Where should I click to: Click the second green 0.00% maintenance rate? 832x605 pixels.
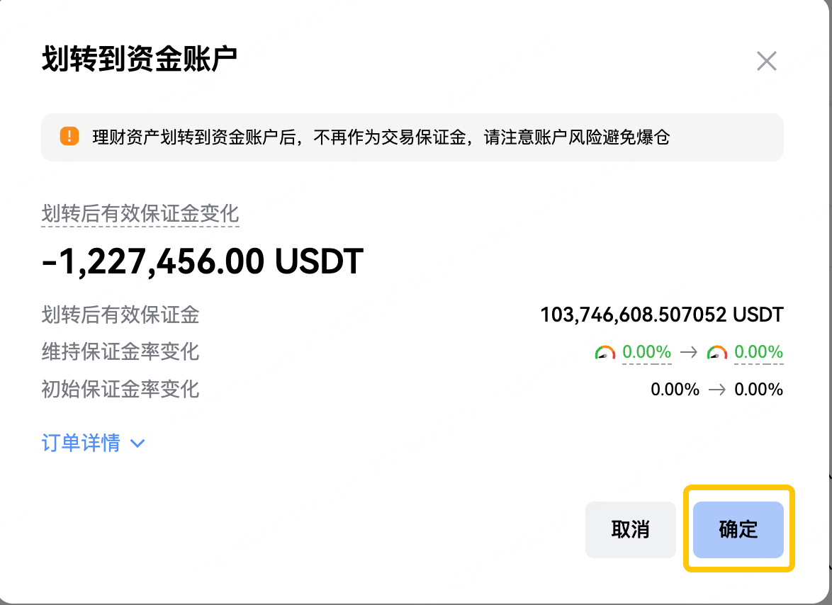[x=759, y=351]
